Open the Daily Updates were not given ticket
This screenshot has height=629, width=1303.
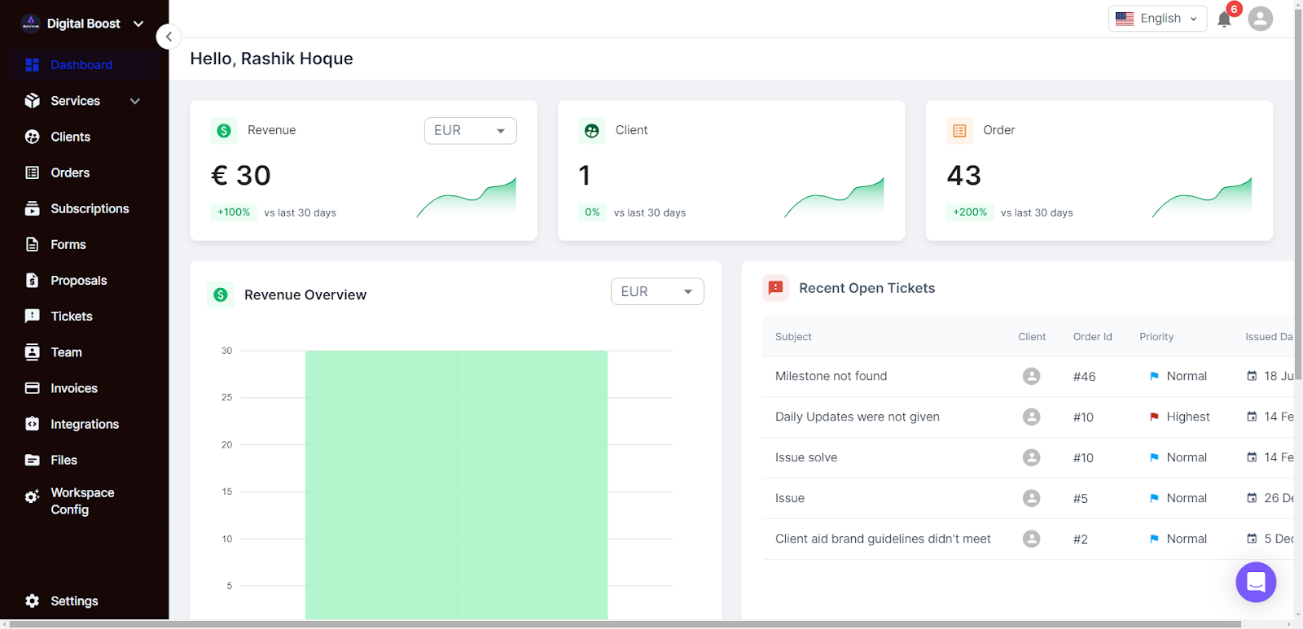click(858, 417)
